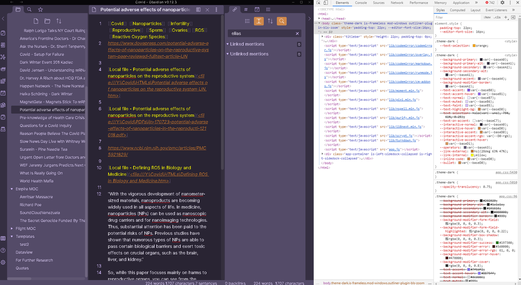
Task: Follow the Nanoparticles wikilink in note
Action: pyautogui.click(x=147, y=24)
